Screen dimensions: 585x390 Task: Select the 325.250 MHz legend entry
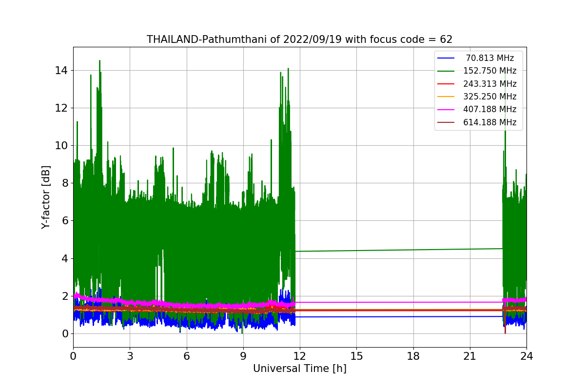click(477, 97)
